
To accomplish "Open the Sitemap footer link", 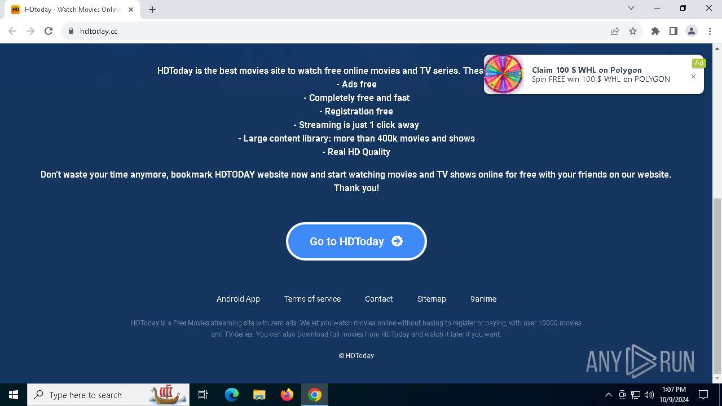I will click(x=432, y=299).
